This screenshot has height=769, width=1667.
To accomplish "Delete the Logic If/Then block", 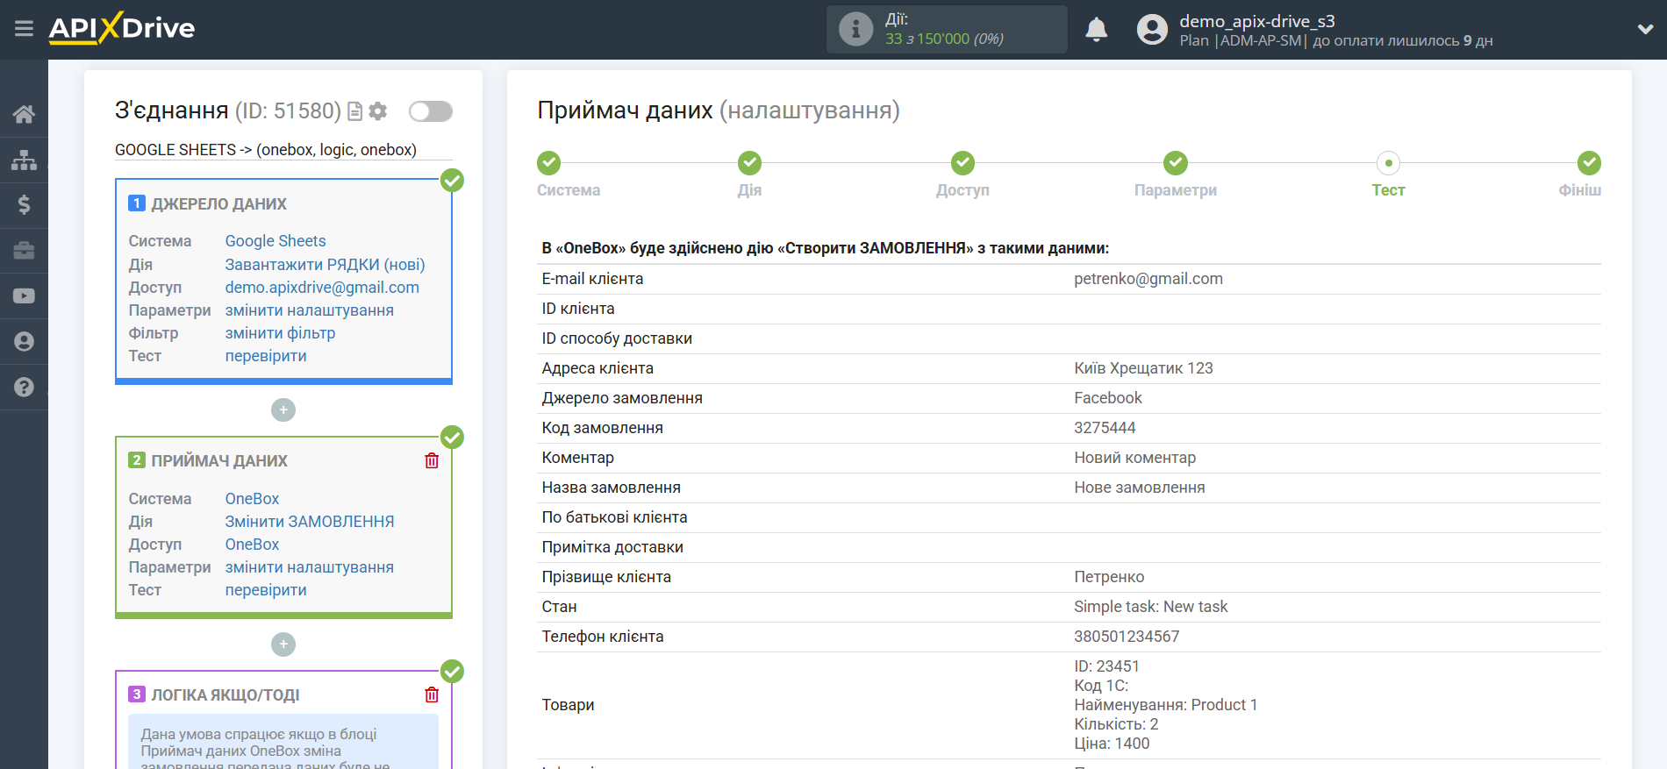I will tap(432, 694).
